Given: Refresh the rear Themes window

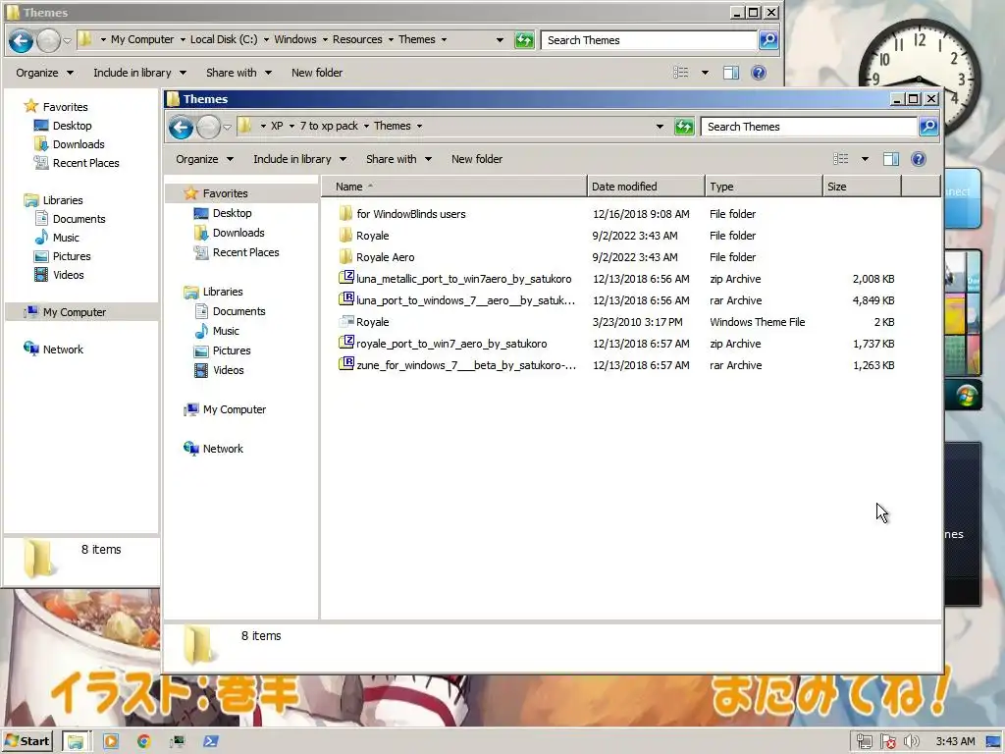Looking at the screenshot, I should [524, 40].
